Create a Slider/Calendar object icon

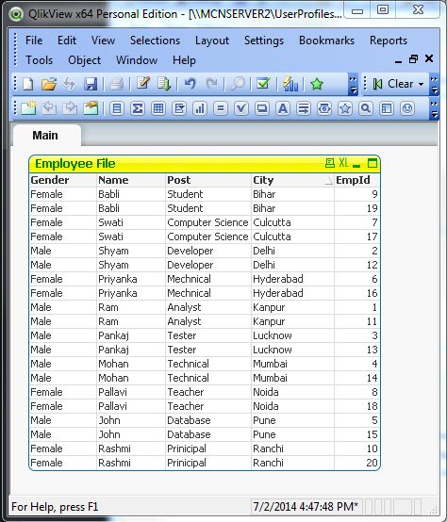pyautogui.click(x=324, y=108)
